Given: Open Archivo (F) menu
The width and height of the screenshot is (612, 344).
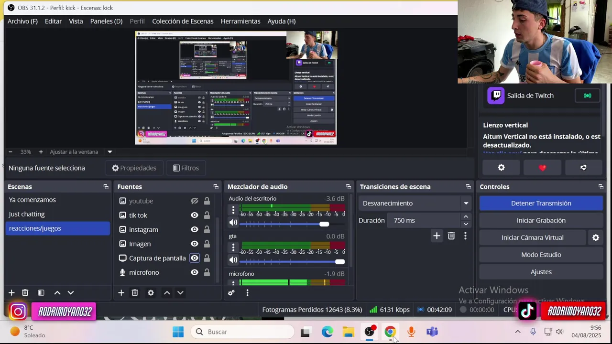Looking at the screenshot, I should click(x=22, y=21).
